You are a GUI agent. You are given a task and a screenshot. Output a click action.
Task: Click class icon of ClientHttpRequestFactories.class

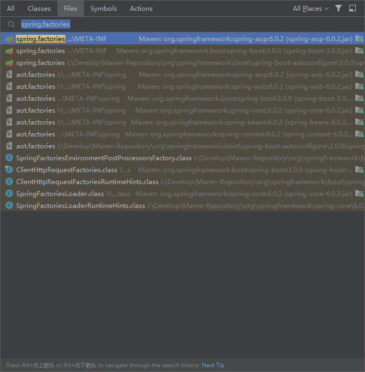pyautogui.click(x=9, y=169)
